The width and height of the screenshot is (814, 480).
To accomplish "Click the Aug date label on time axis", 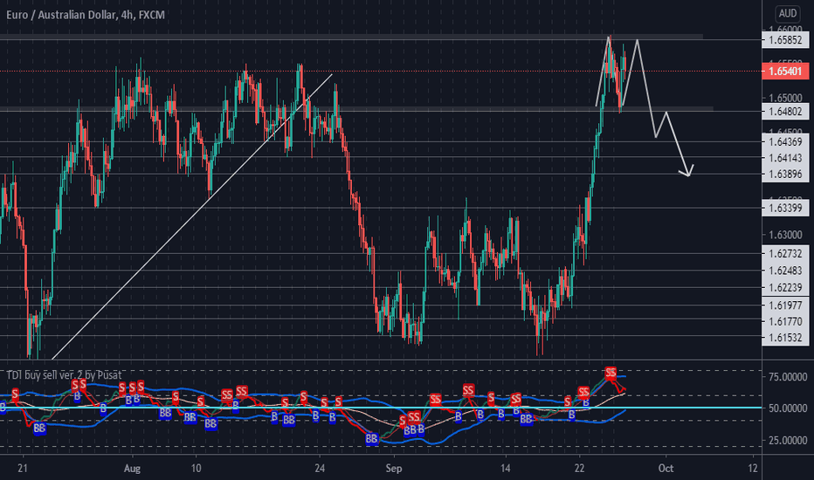I will [133, 469].
